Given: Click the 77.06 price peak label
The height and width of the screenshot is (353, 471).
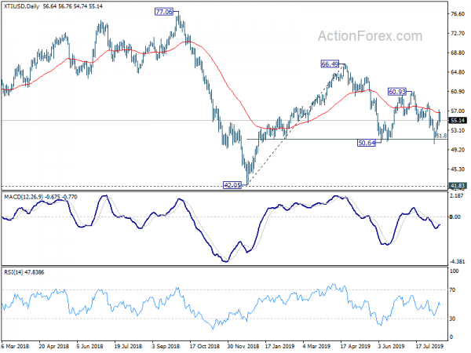Looking at the screenshot, I should point(164,12).
